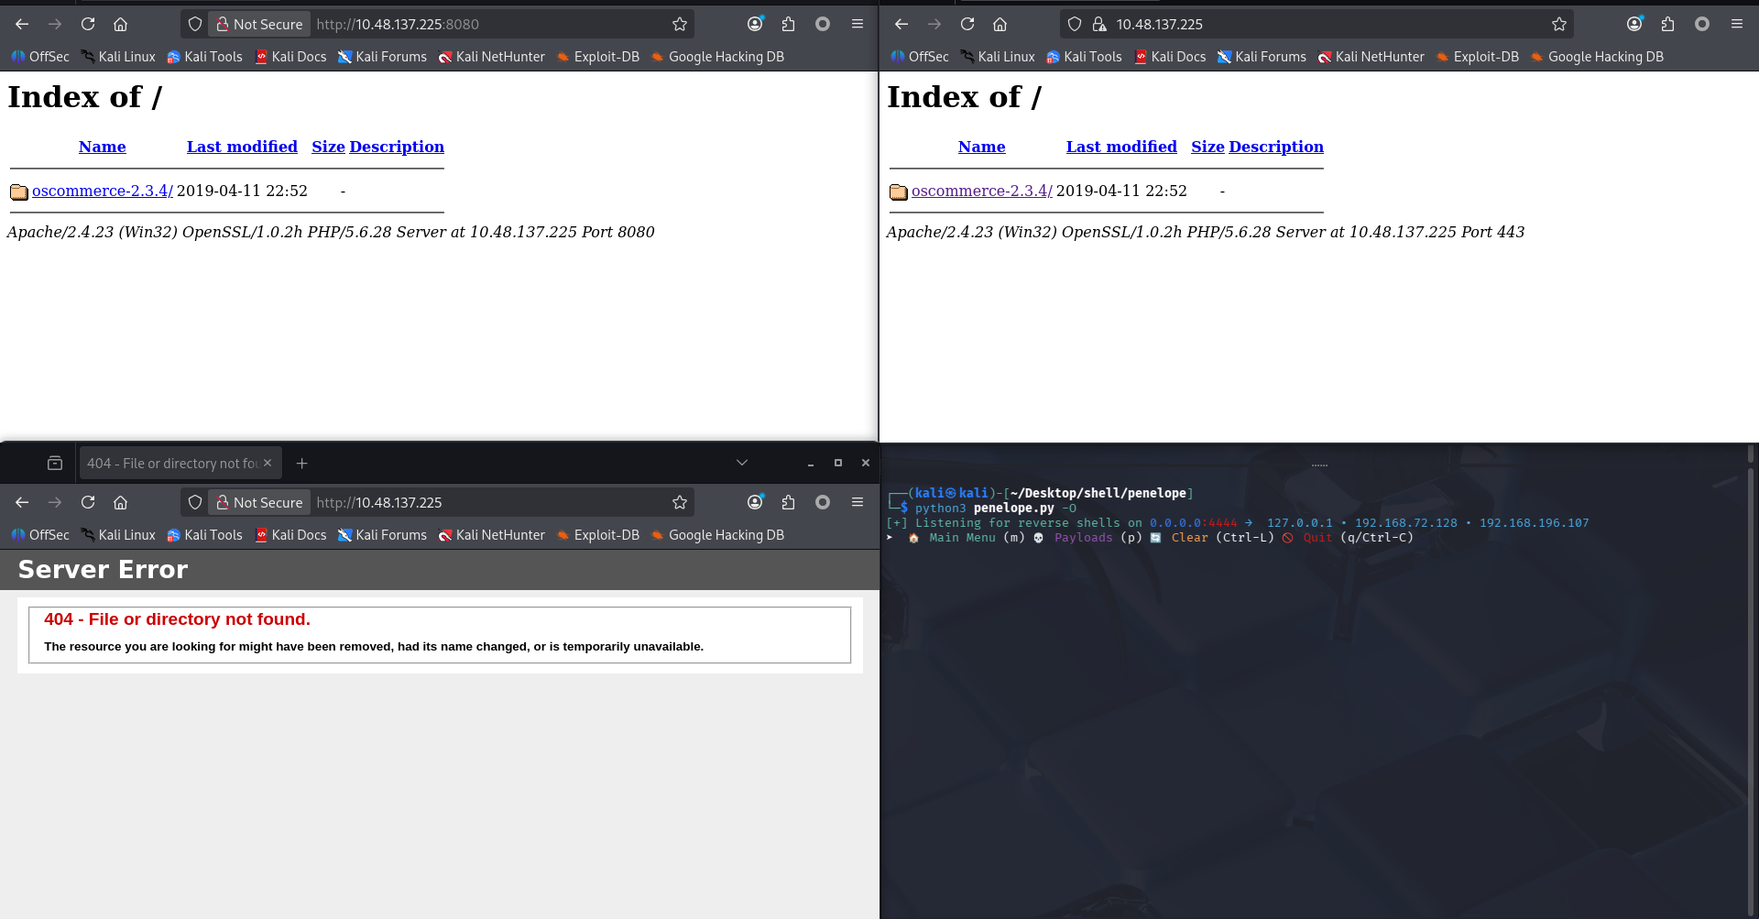
Task: Expand the list all tabs chevron
Action: [x=741, y=464]
